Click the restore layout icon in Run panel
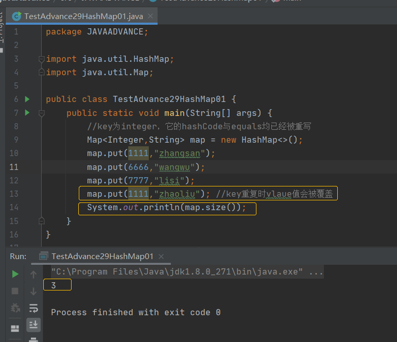 tap(15, 329)
